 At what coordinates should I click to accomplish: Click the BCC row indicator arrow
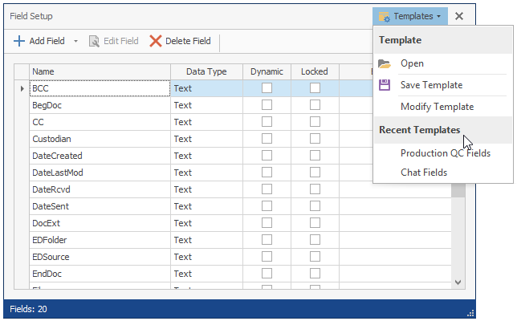(x=22, y=88)
